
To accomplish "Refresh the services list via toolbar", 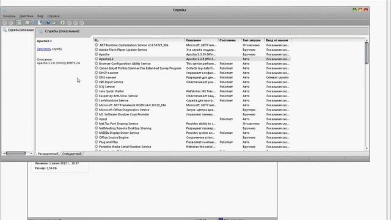I will [x=34, y=23].
